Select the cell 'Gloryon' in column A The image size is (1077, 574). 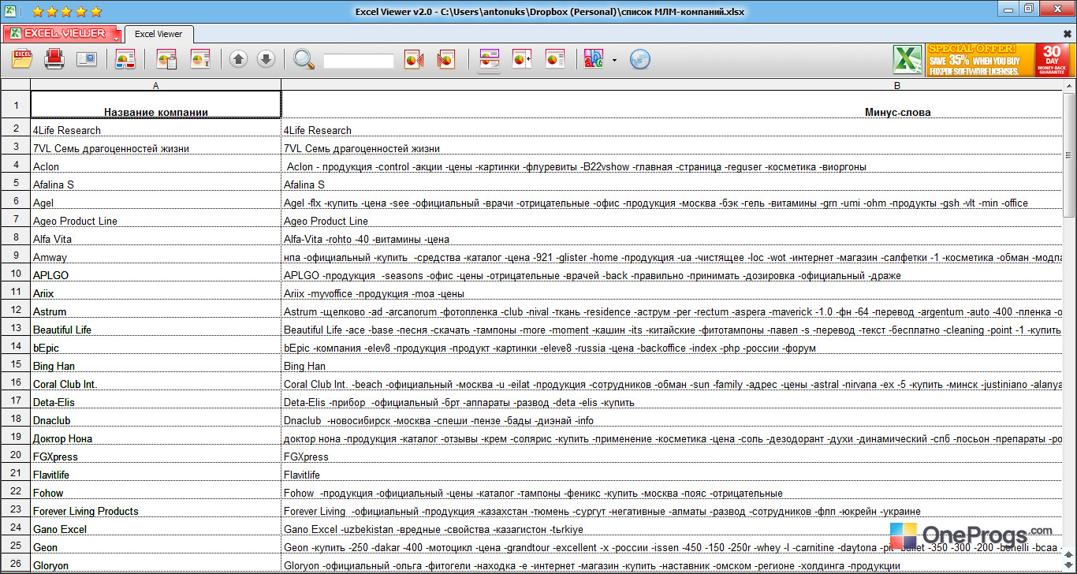tap(155, 564)
